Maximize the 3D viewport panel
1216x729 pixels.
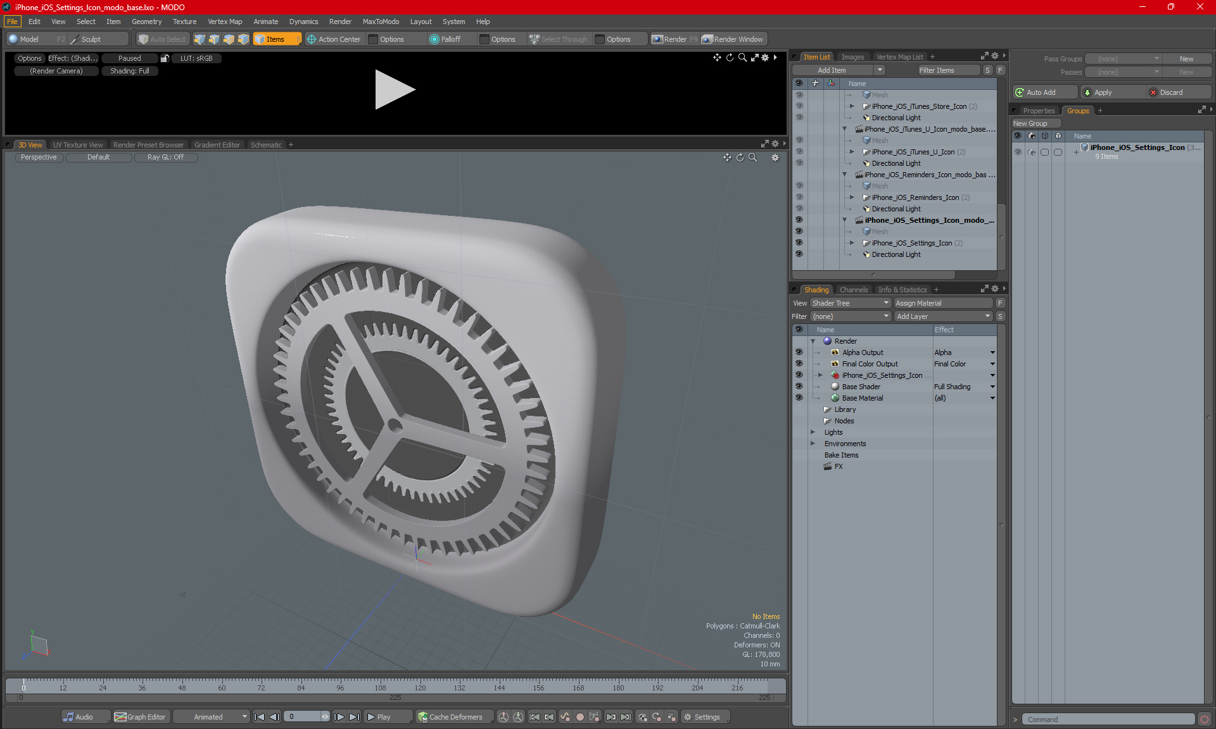pos(764,144)
